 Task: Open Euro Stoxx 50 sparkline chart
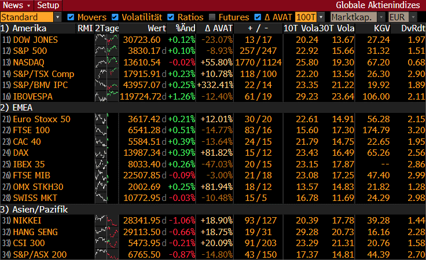pos(106,119)
